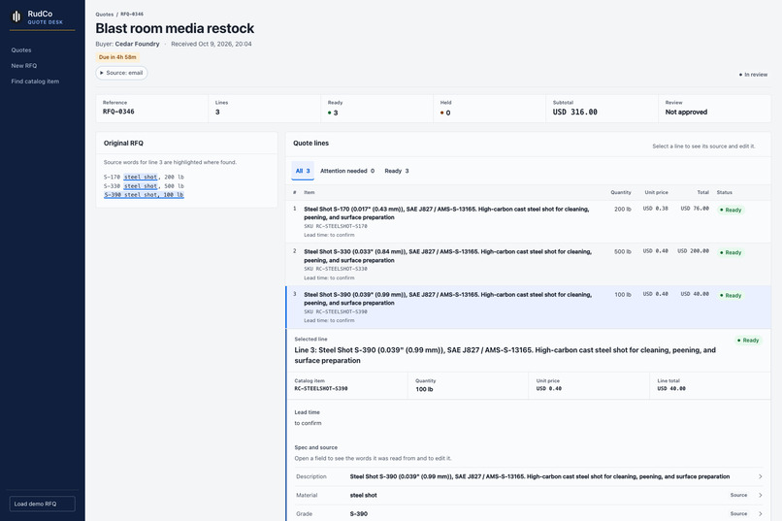
Task: Select quote line Steel Shot S-390
Action: click(x=528, y=308)
